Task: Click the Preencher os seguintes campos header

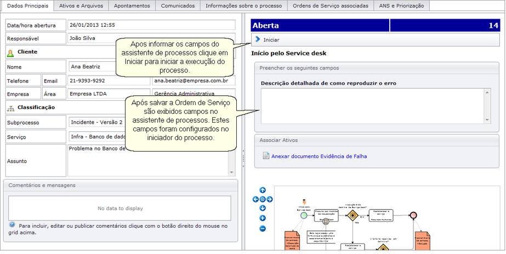Action: click(x=377, y=68)
